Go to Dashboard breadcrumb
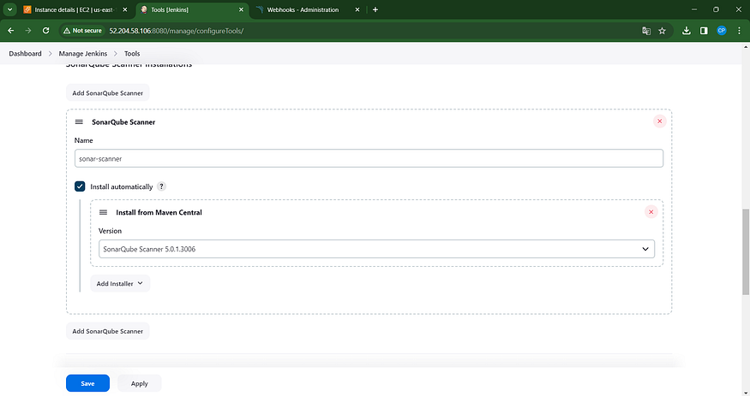This screenshot has width=750, height=396. [26, 53]
